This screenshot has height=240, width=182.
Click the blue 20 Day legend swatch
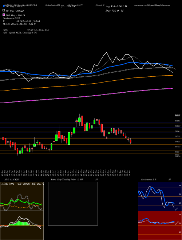click(x=4, y=6)
